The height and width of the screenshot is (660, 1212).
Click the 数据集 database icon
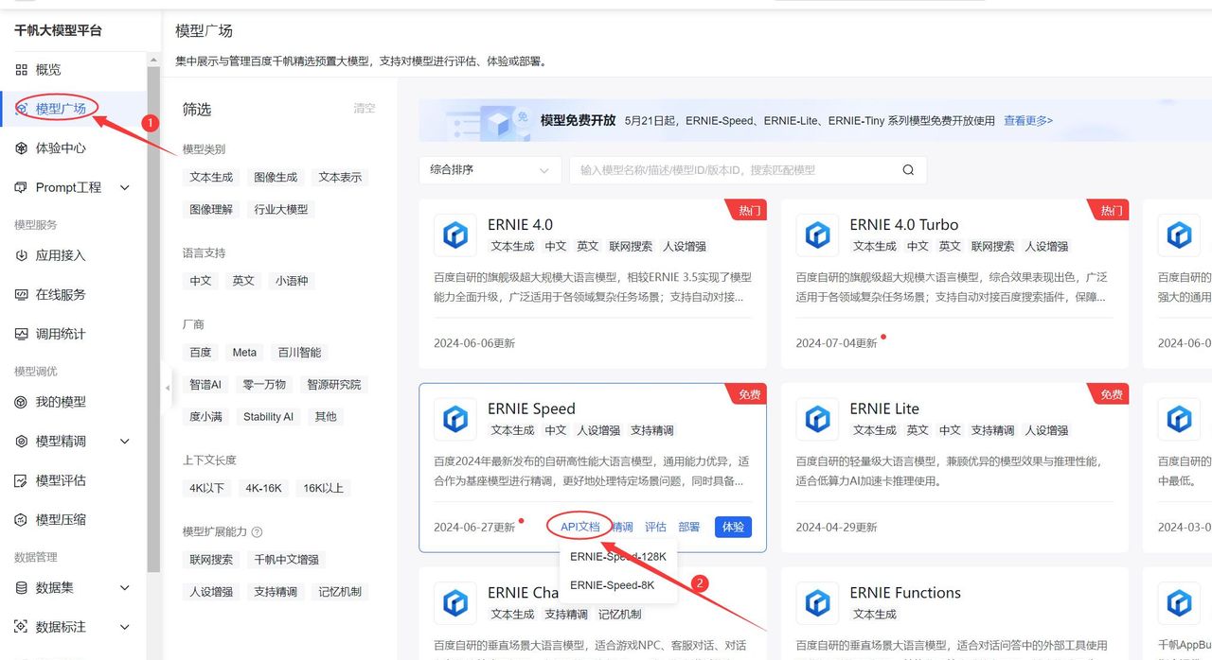pos(21,588)
